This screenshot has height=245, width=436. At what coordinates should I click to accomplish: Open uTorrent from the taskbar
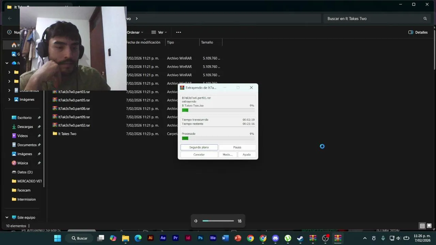[288, 238]
